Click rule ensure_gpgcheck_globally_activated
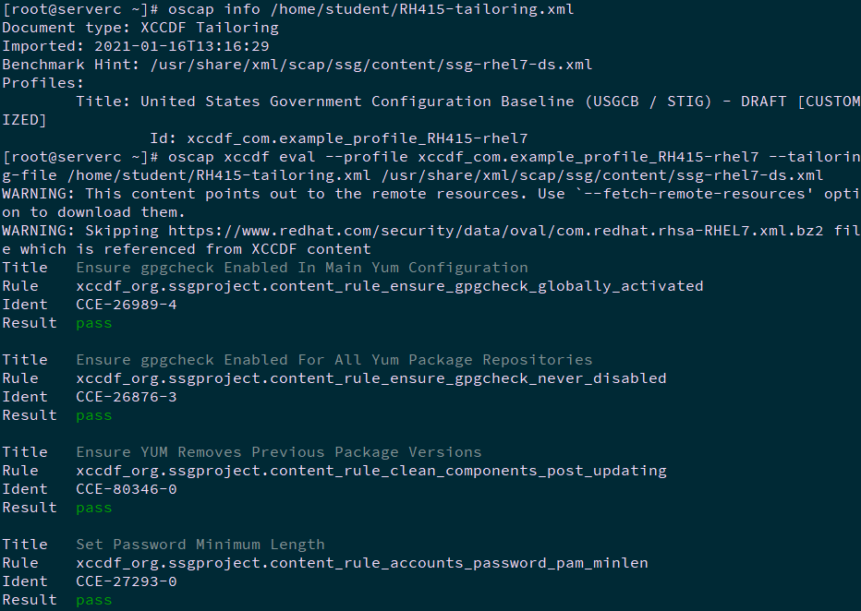Viewport: 861px width, 611px height. point(389,286)
